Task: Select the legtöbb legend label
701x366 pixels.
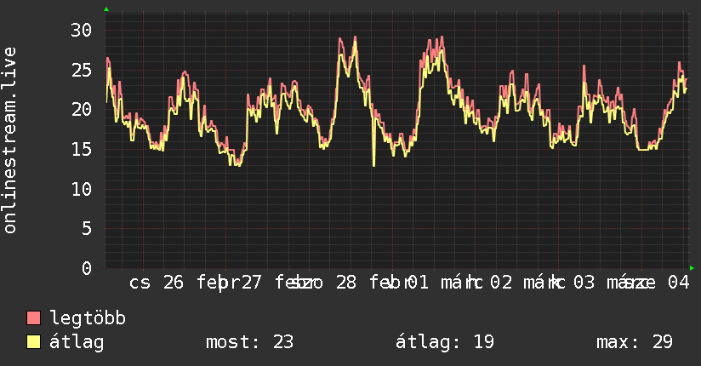Action: click(x=88, y=318)
